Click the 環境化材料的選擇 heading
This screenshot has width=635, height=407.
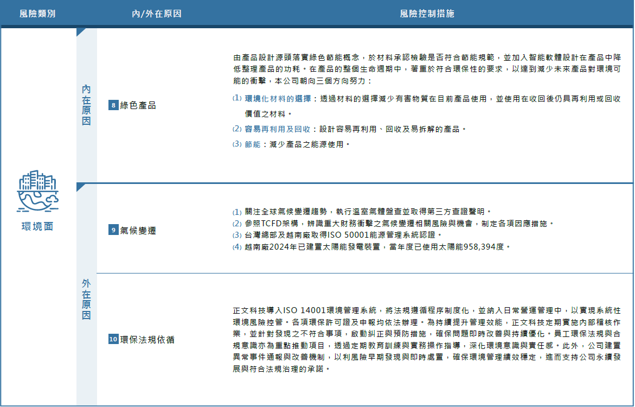point(277,99)
